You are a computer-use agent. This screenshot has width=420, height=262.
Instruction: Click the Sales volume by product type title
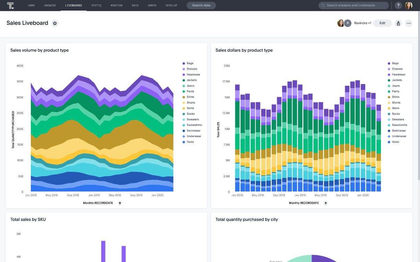click(39, 50)
